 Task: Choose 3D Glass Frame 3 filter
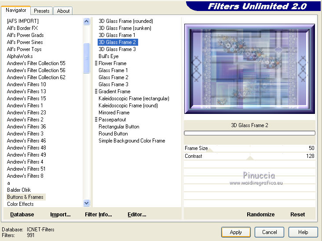(117, 49)
